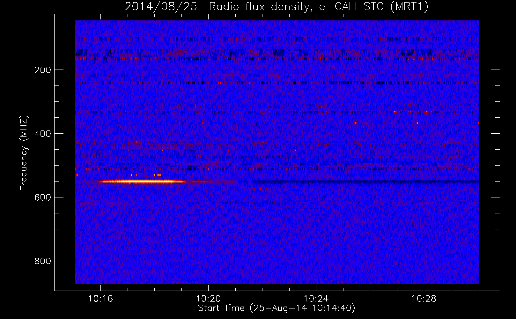This screenshot has width=516, height=319.
Task: Click the 10:24 time tick label
Action: click(x=316, y=299)
